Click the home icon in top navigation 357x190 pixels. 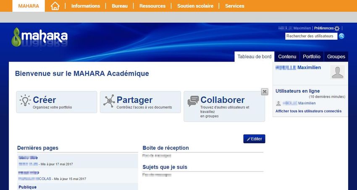(55, 6)
